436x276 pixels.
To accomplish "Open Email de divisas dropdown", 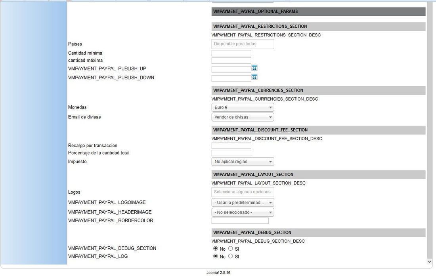I will 243,117.
